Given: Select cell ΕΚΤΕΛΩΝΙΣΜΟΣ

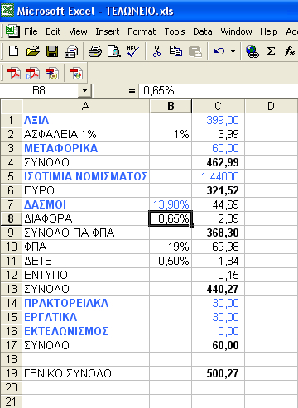Looking at the screenshot, I should click(x=86, y=331).
